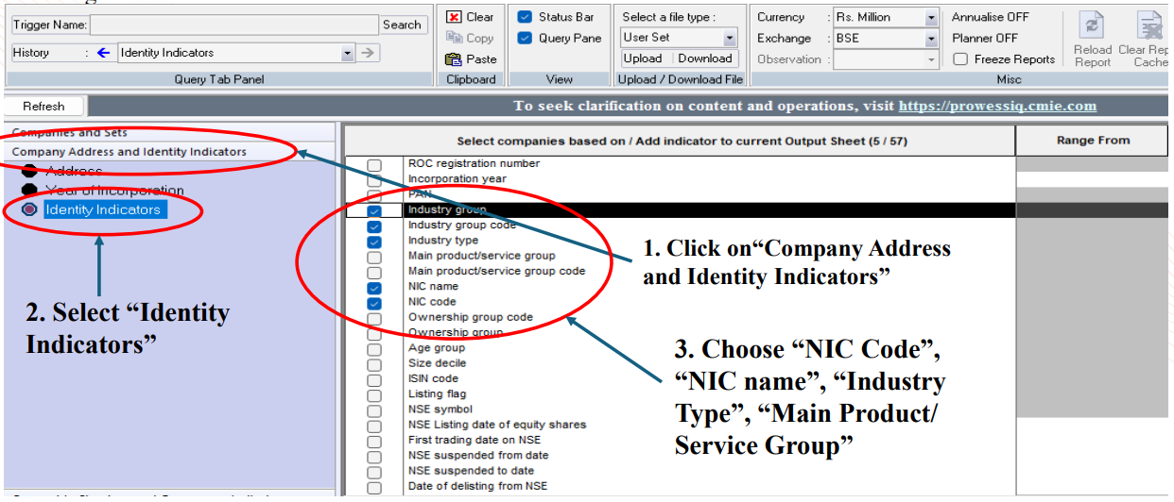Open the Exchange BSE dropdown
The image size is (1174, 502).
coord(931,39)
